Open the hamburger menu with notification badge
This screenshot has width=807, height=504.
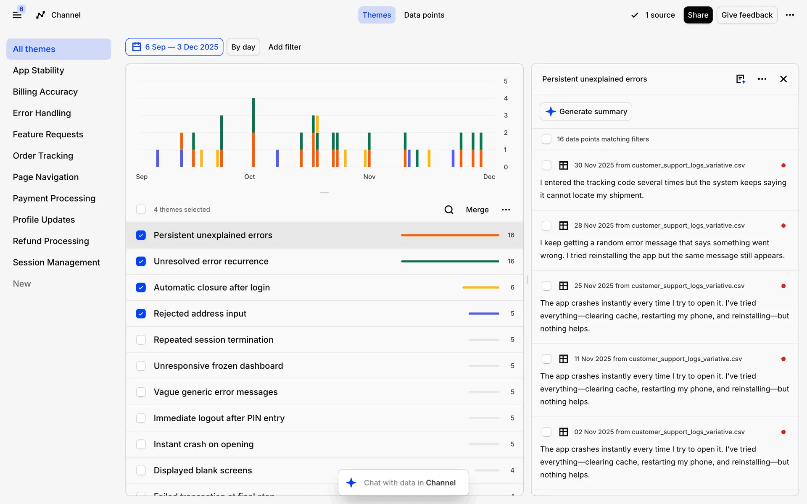(x=17, y=15)
